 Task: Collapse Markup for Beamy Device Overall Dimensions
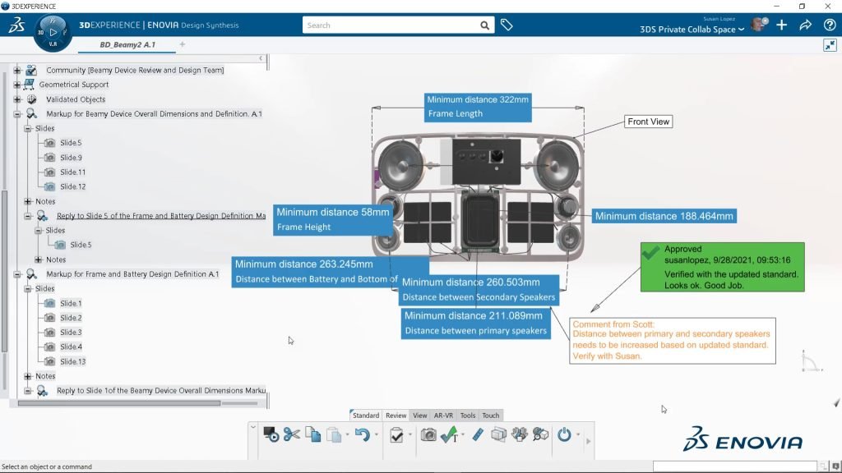(x=17, y=113)
